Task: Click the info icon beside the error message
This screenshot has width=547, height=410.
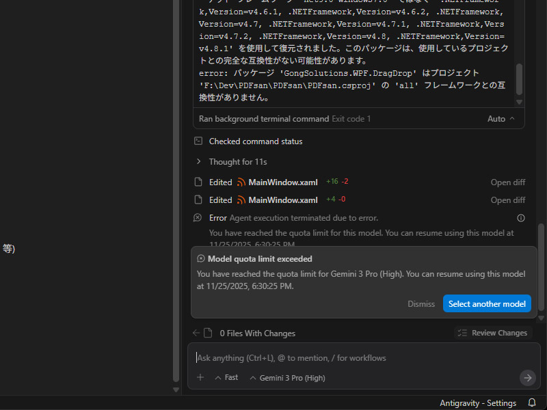Action: (x=520, y=218)
